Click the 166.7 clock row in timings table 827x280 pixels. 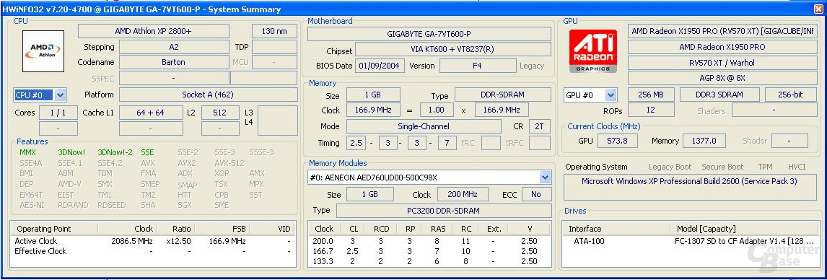pos(430,251)
